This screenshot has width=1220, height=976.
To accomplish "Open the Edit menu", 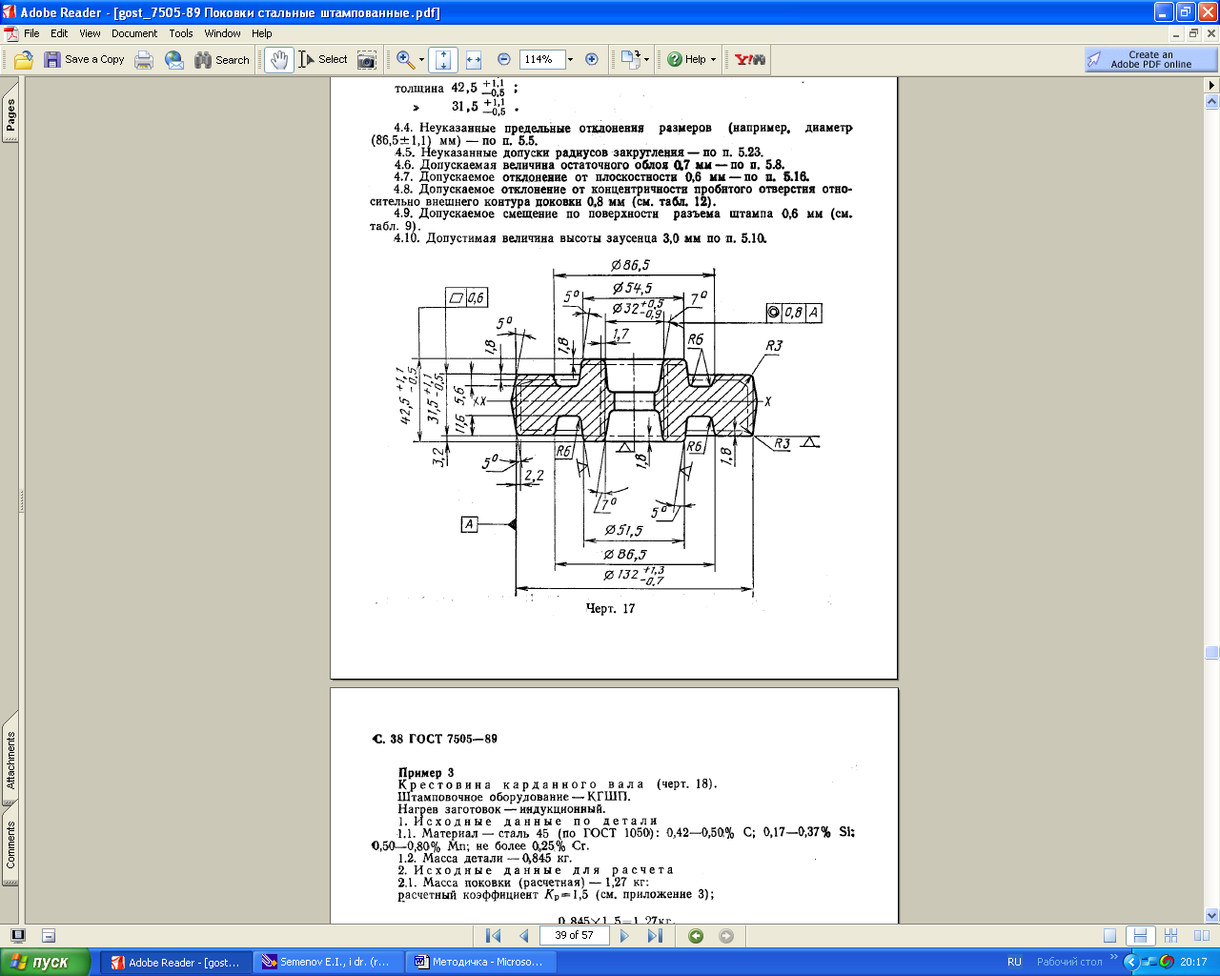I will coord(59,33).
